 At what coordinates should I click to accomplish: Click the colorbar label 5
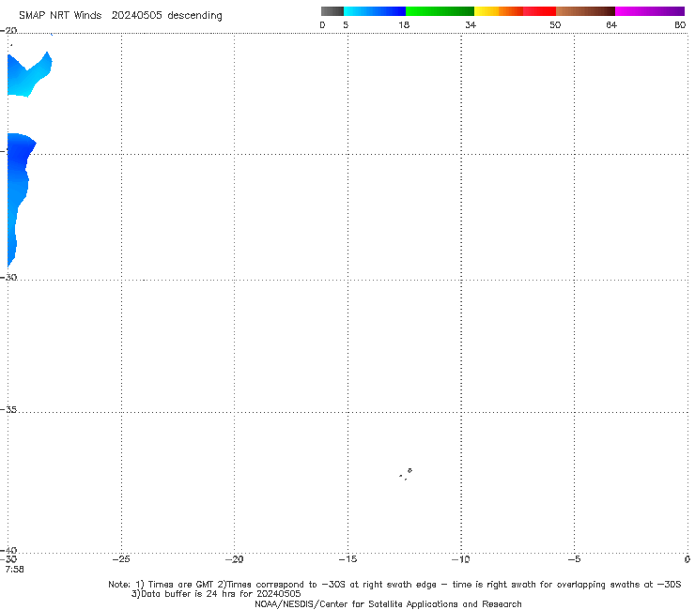click(346, 24)
